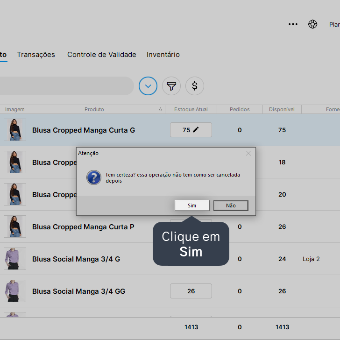Click the Estoque Atual column header
This screenshot has height=340, width=340.
coord(191,109)
